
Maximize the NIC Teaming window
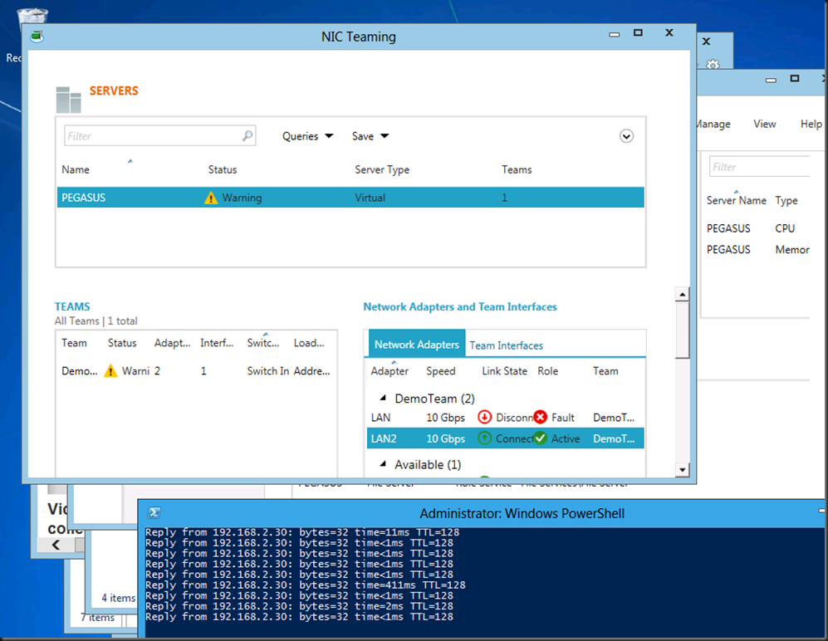[638, 32]
